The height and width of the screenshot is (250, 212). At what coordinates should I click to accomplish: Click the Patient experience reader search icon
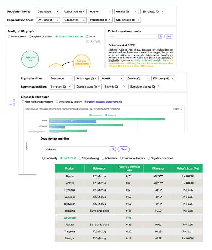click(161, 36)
